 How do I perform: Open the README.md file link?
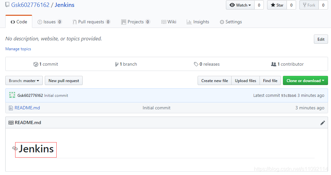27,108
